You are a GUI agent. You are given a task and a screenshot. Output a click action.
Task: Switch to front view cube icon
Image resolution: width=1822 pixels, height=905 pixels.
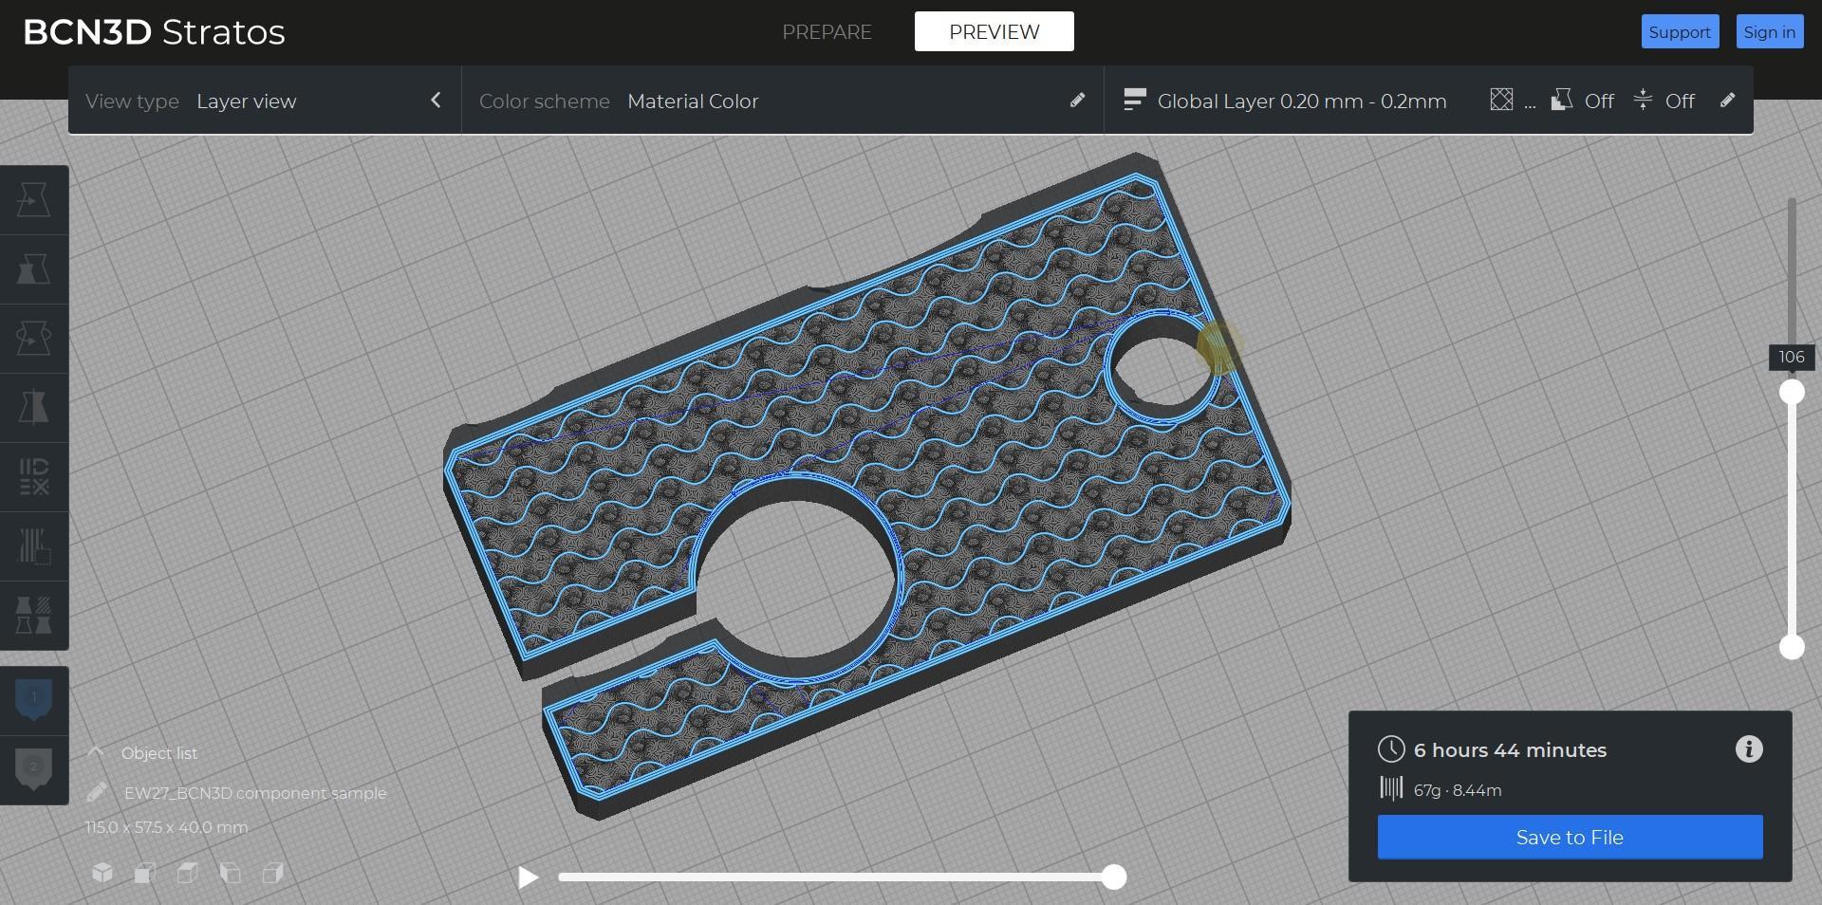145,873
